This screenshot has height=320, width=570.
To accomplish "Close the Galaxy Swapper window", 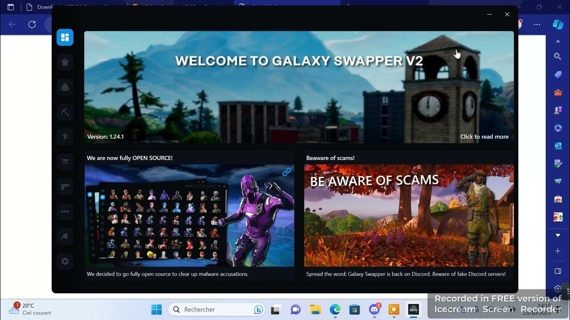I will pos(507,14).
